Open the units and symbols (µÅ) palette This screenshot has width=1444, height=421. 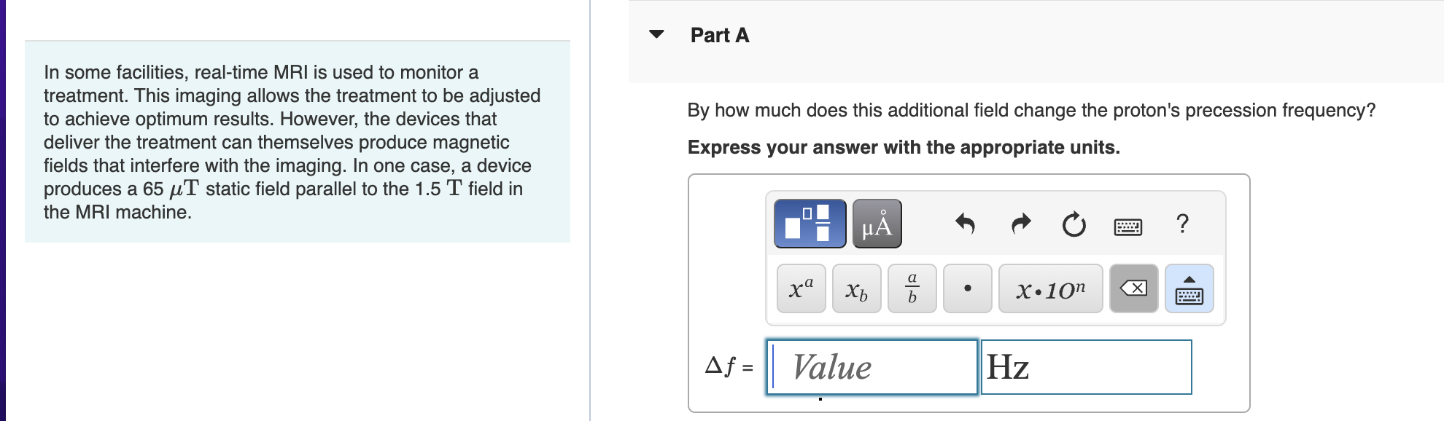(877, 224)
